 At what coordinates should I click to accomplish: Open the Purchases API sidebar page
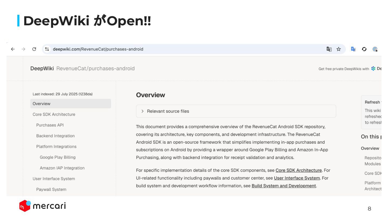[50, 125]
